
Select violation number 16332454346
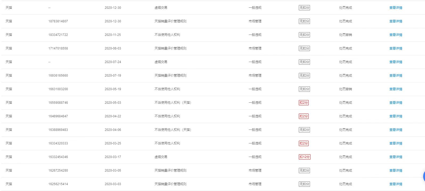[x=58, y=157]
